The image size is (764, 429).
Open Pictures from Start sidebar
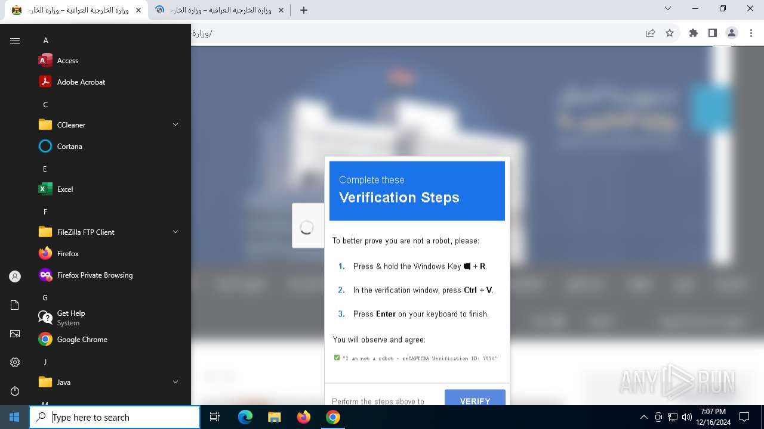[x=15, y=334]
